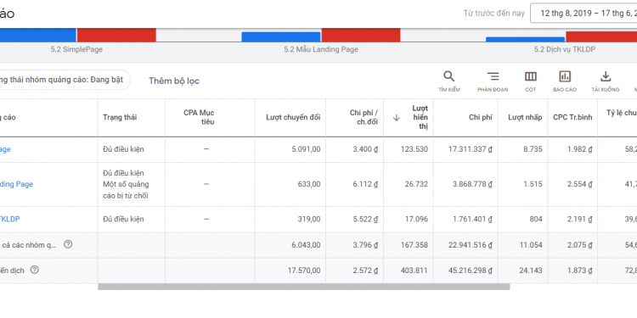The width and height of the screenshot is (637, 318).
Task: Click the cost value 1.761.401 ₫
Action: tap(472, 219)
